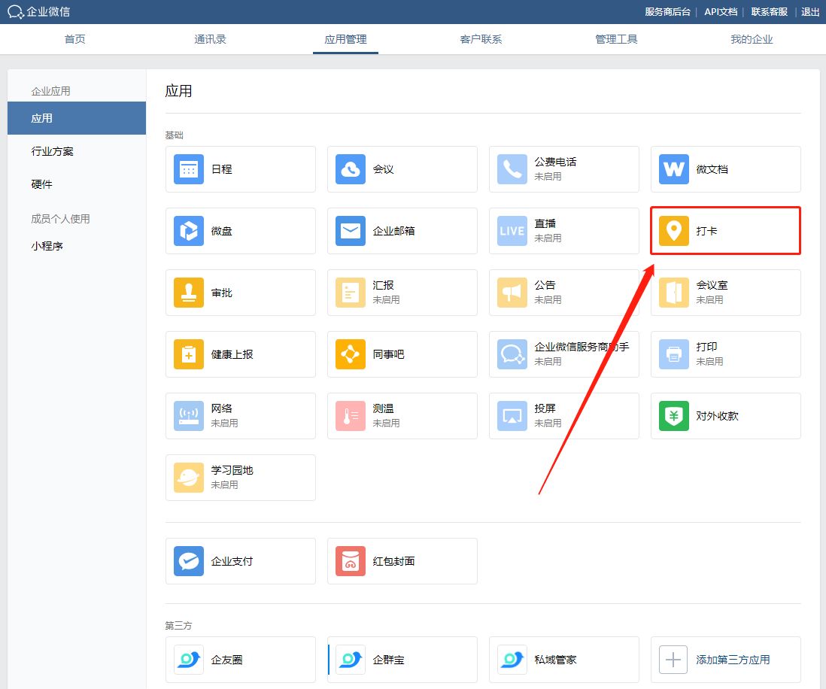Image resolution: width=826 pixels, height=689 pixels.
Task: Click the 打卡 location pin icon
Action: (673, 231)
